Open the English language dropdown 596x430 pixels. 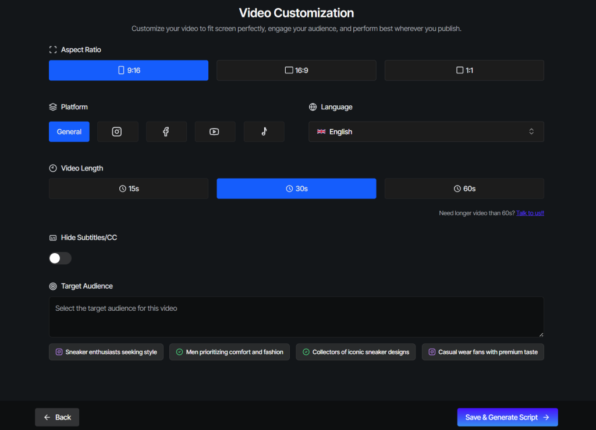426,132
